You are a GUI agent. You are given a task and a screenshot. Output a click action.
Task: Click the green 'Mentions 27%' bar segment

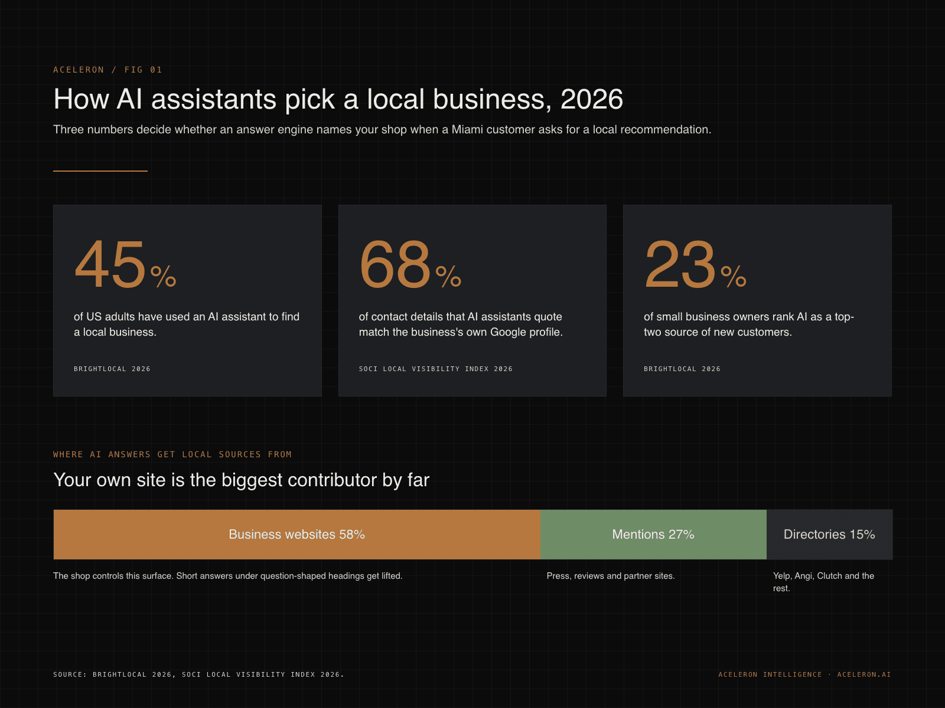pos(653,535)
